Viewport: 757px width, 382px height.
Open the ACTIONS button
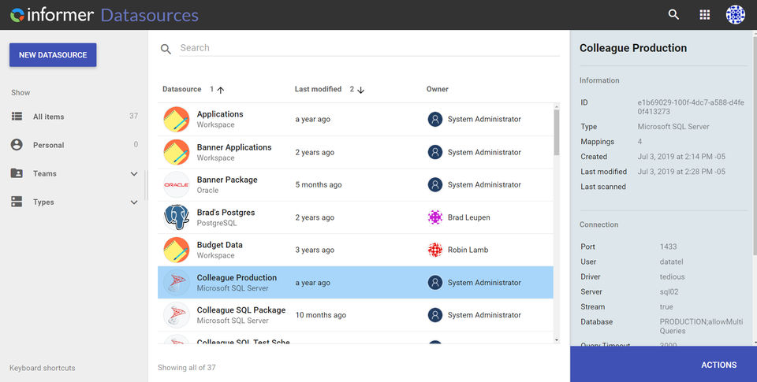pos(718,365)
